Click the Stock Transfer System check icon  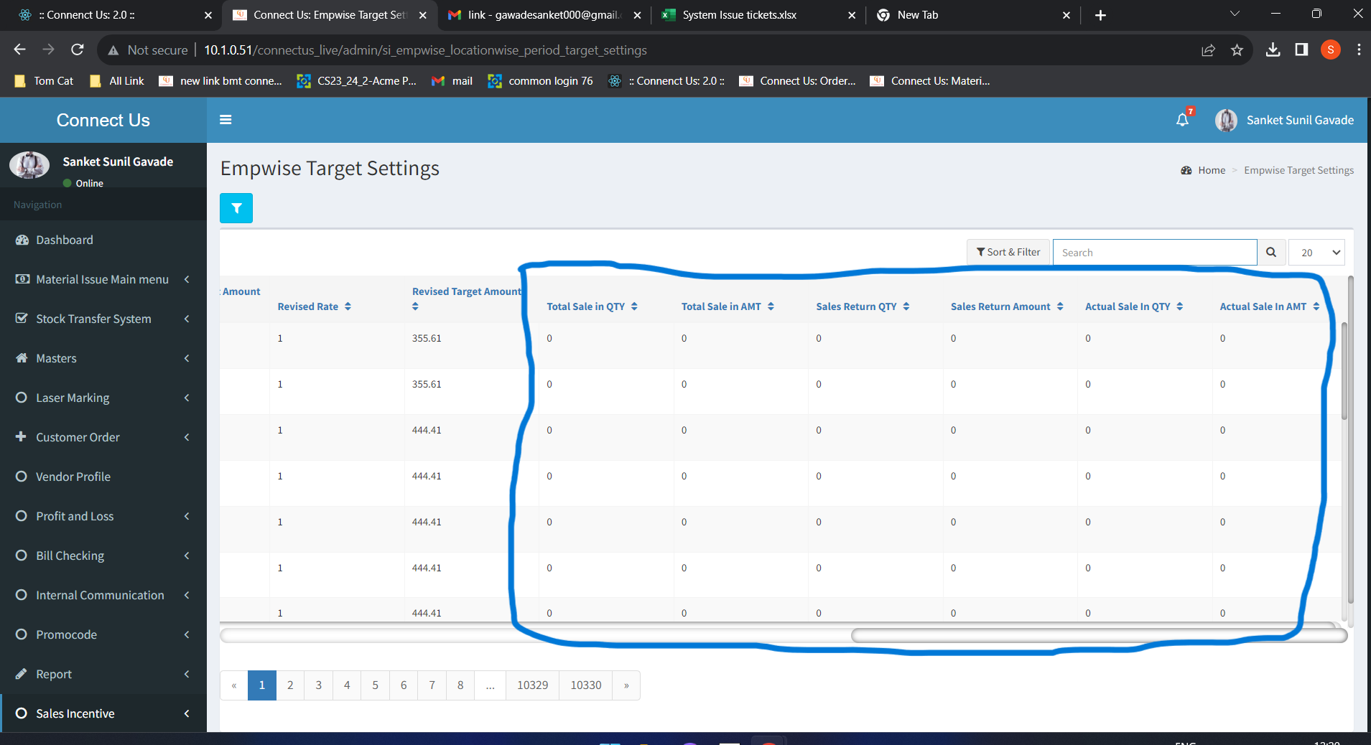click(x=22, y=318)
